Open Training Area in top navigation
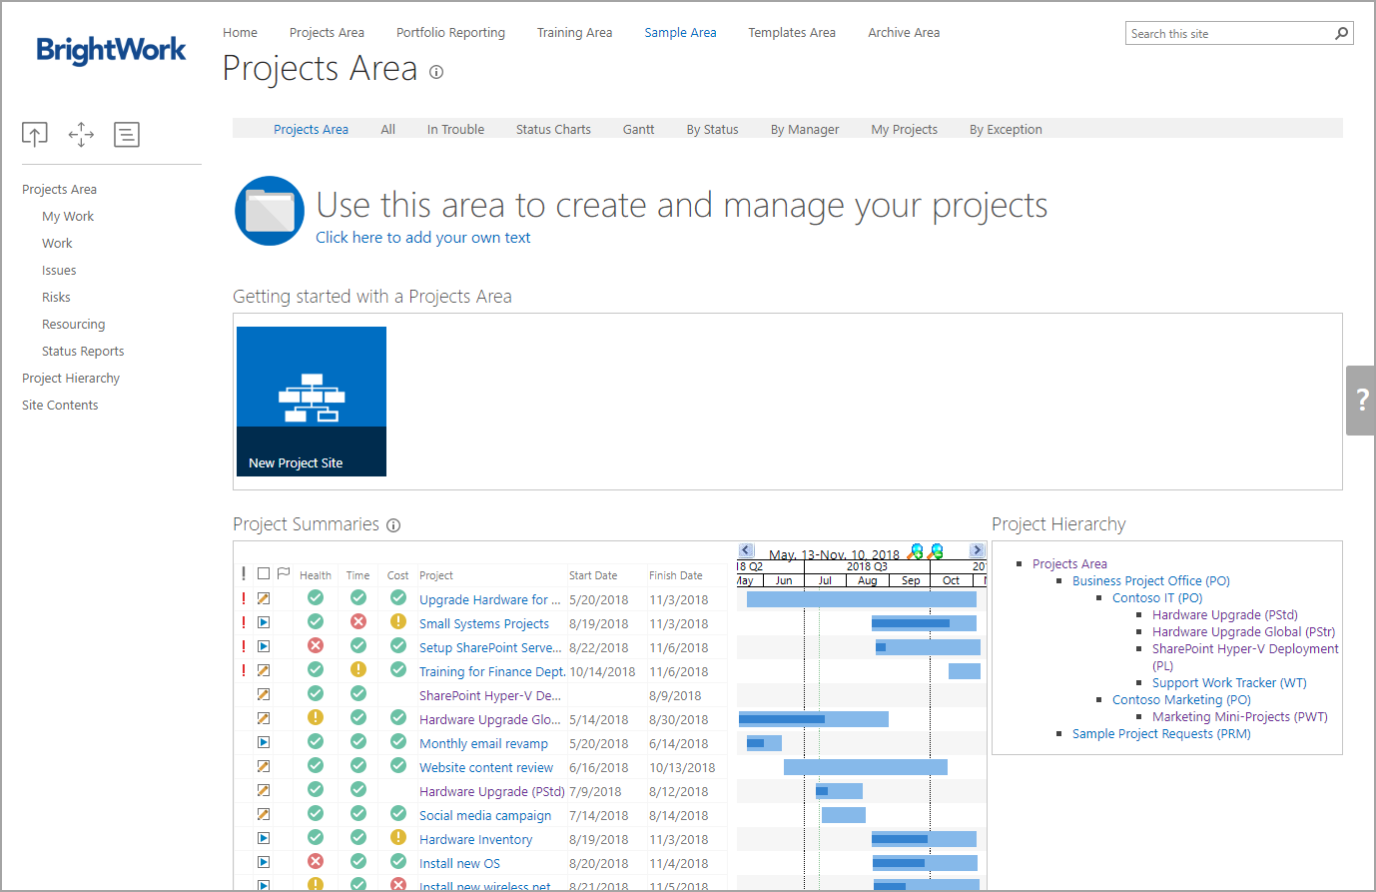Screen dimensions: 1376x892 click(574, 32)
